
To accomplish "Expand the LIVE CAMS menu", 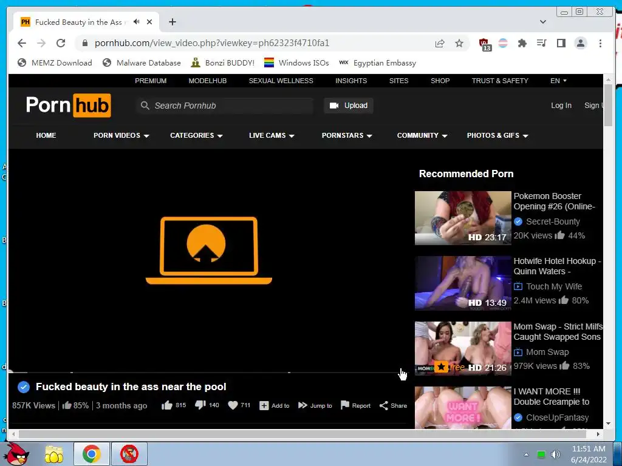I will [x=272, y=135].
